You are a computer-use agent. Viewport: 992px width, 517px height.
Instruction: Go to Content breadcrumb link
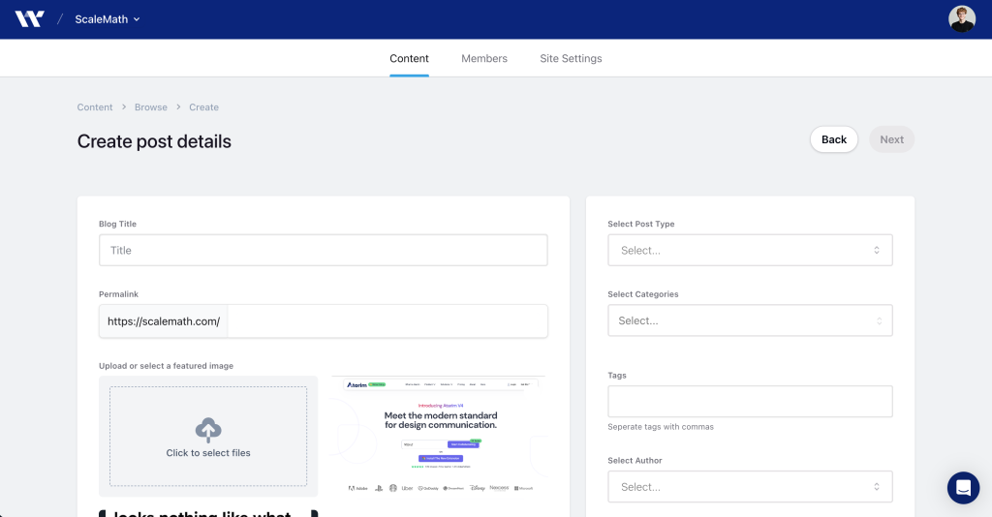tap(95, 107)
